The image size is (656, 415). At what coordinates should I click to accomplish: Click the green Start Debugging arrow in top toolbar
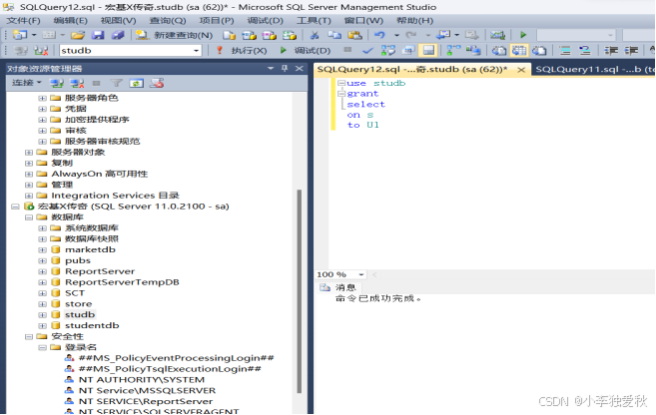tap(523, 35)
